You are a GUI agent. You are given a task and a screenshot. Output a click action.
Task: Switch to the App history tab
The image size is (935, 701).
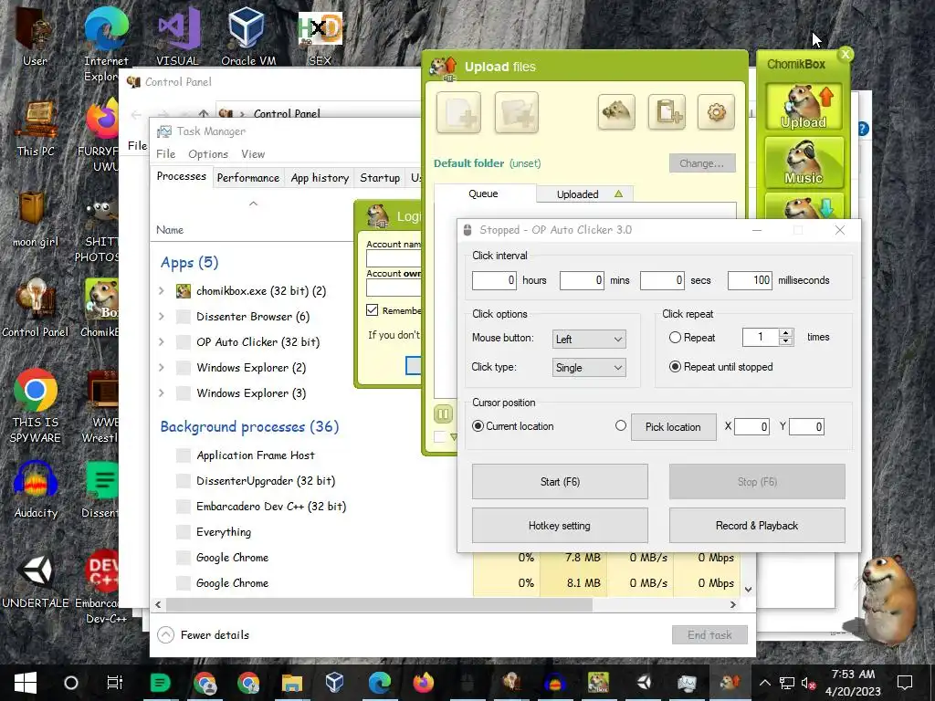click(x=320, y=178)
